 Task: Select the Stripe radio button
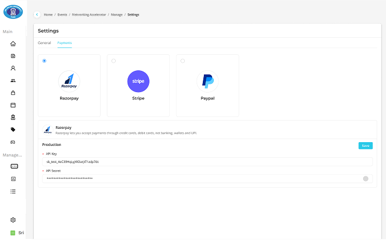pyautogui.click(x=114, y=61)
